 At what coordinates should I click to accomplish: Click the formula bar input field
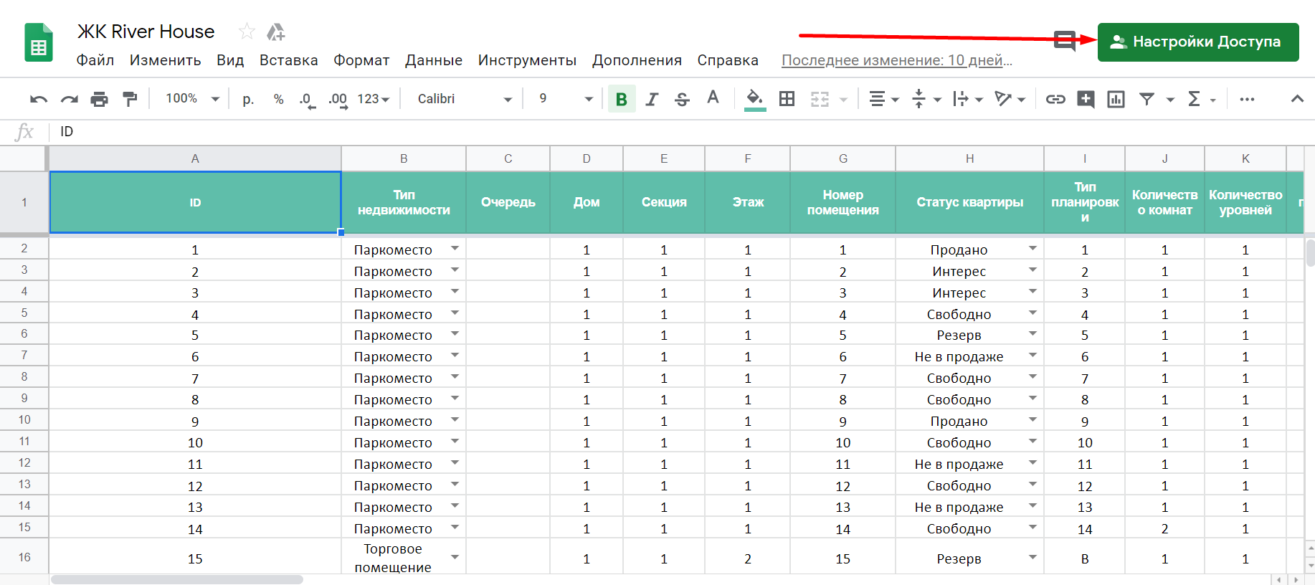[645, 131]
